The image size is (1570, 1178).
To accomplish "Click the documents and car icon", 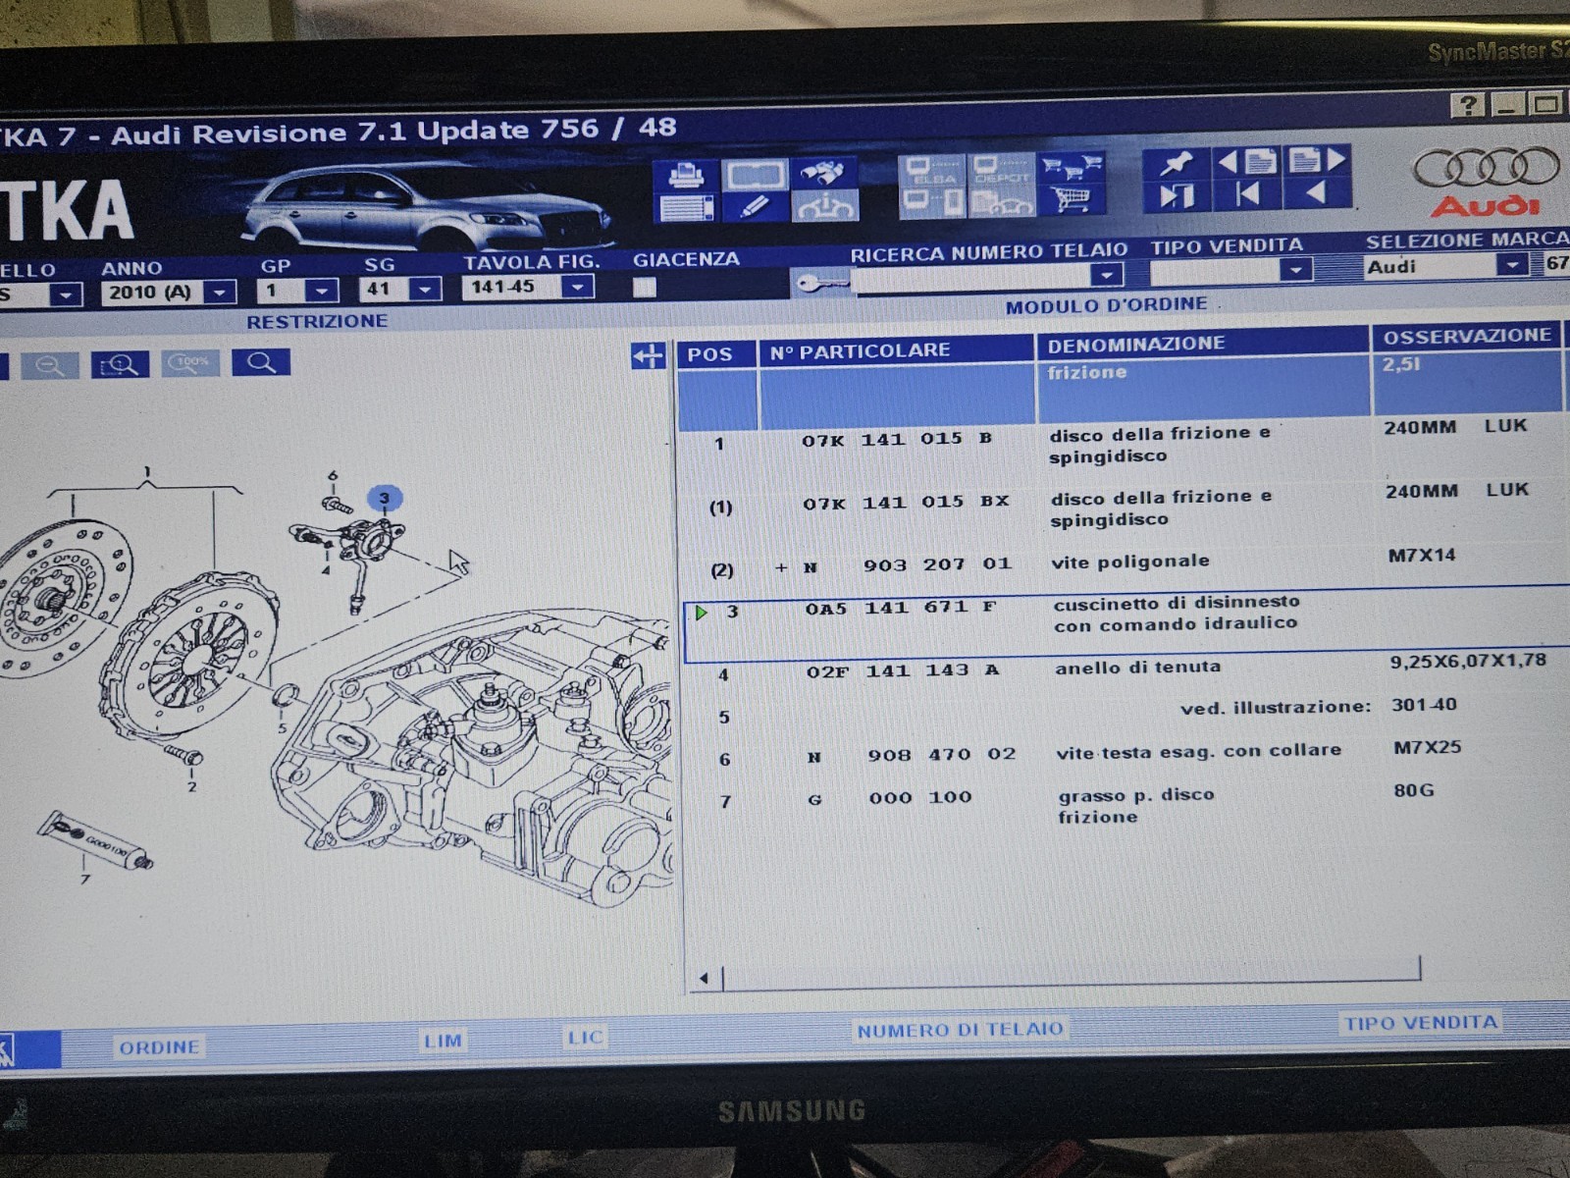I will pyautogui.click(x=1001, y=201).
